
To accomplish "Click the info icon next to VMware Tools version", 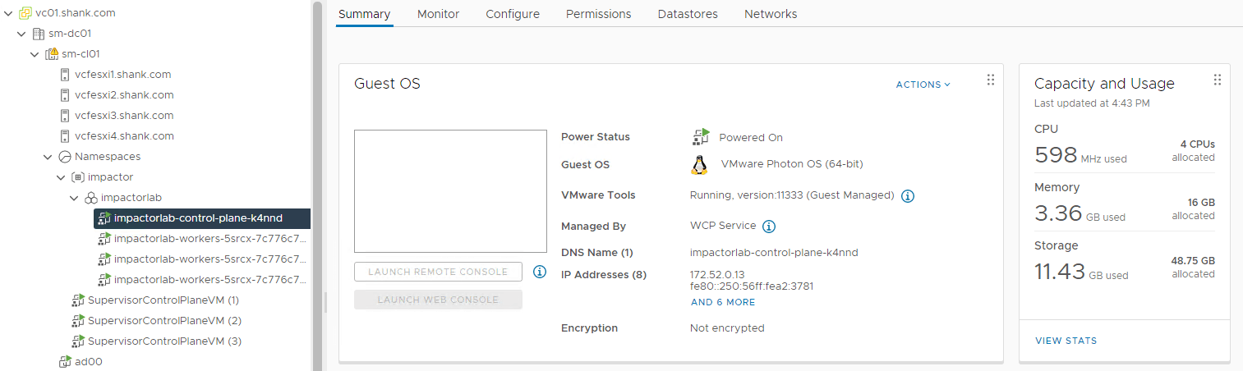I will [908, 196].
